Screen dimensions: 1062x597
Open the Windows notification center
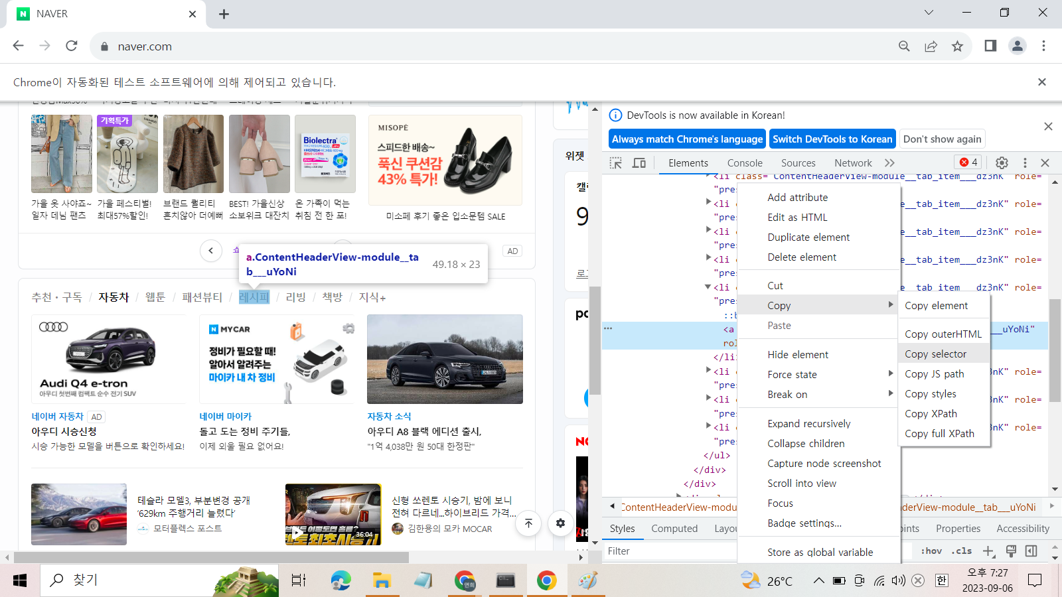1035,580
